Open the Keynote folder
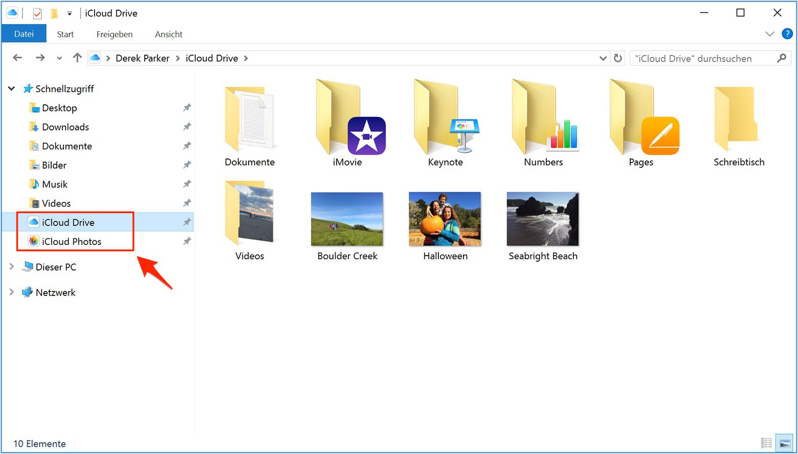Screen dimensions: 798x454 445,123
